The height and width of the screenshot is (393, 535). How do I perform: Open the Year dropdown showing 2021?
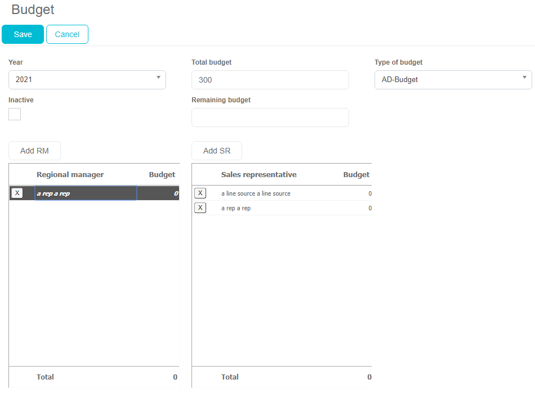[87, 80]
